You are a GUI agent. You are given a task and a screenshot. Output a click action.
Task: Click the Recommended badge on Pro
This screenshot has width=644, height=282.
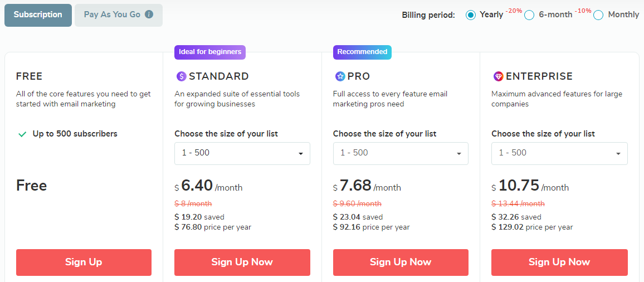[362, 52]
